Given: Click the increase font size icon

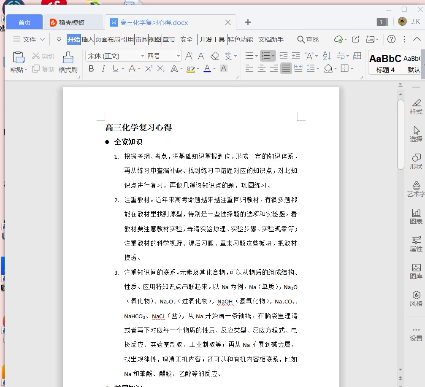Looking at the screenshot, I should click(189, 56).
